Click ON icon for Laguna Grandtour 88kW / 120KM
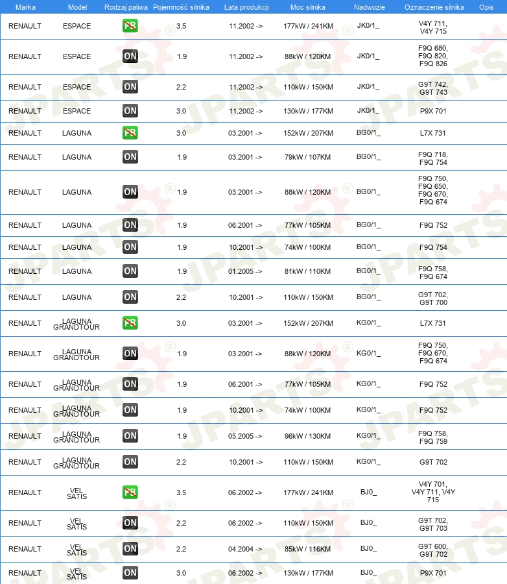The image size is (507, 584). pyautogui.click(x=130, y=354)
